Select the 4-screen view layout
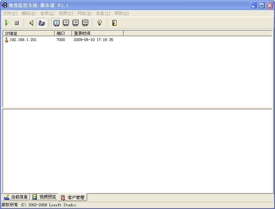The height and width of the screenshot is (209, 275). point(66,23)
